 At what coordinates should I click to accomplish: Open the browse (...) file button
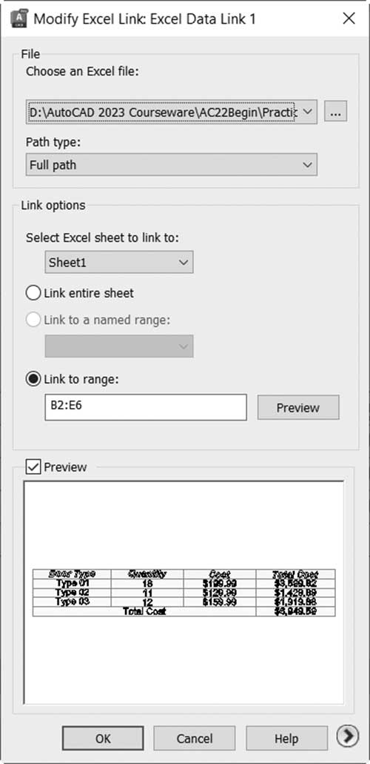click(x=335, y=113)
